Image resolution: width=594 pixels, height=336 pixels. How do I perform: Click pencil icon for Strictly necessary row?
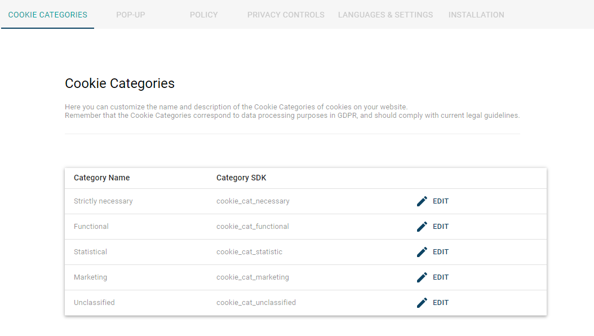pos(422,201)
